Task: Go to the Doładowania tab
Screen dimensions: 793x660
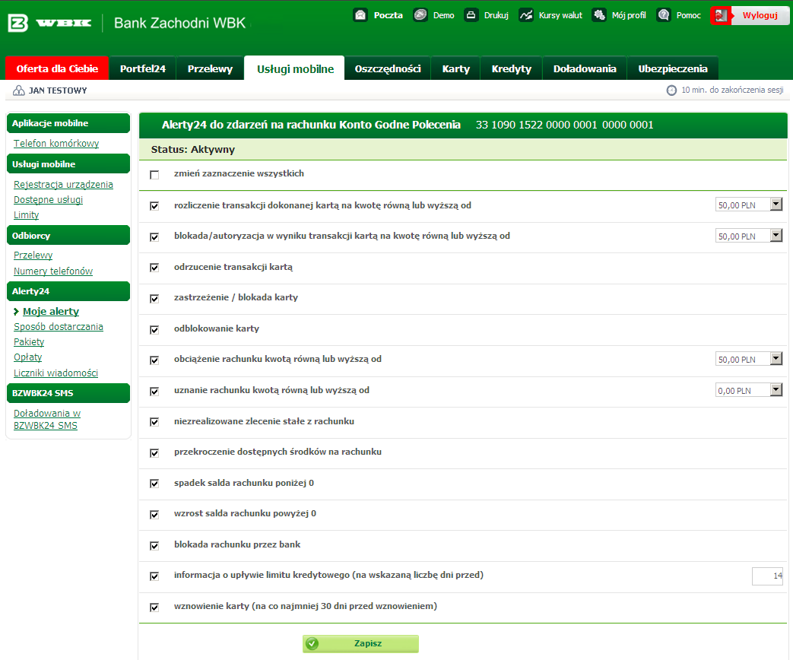Action: (585, 68)
